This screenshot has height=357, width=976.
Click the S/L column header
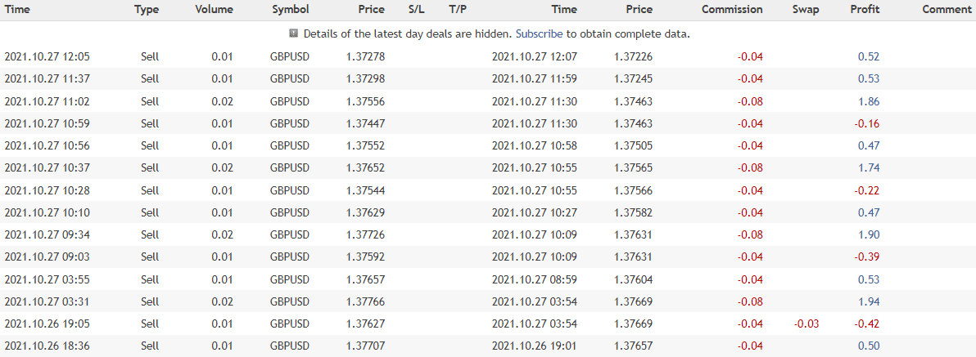(x=415, y=9)
